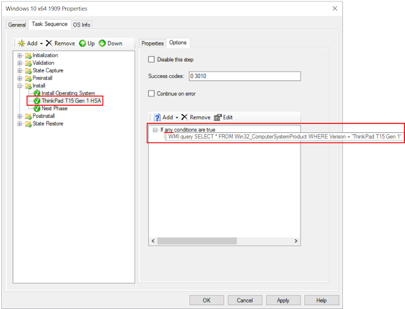Close the Windows 10 x64 1909 Properties dialog

point(335,8)
